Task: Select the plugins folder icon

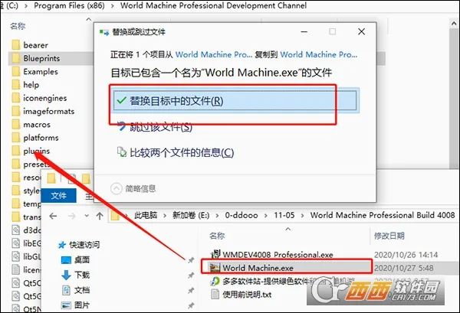Action: (x=16, y=151)
